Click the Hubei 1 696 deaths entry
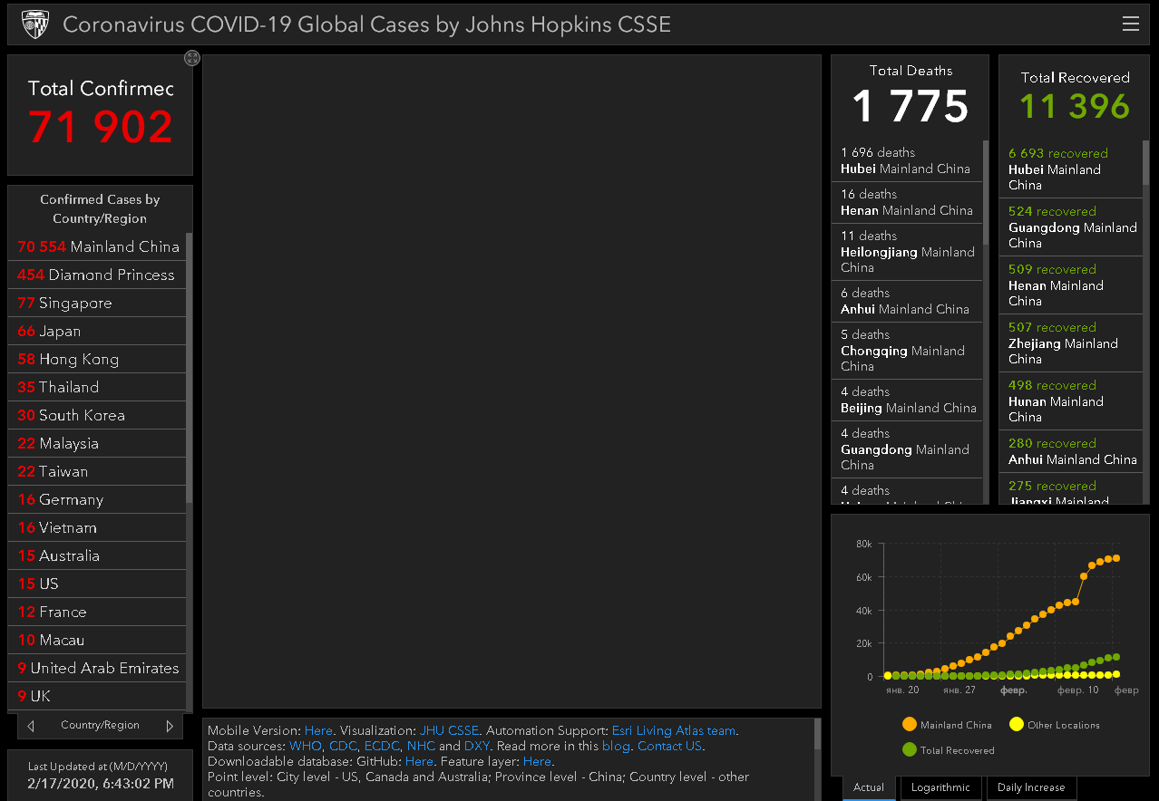Viewport: 1159px width, 801px height. pos(907,160)
